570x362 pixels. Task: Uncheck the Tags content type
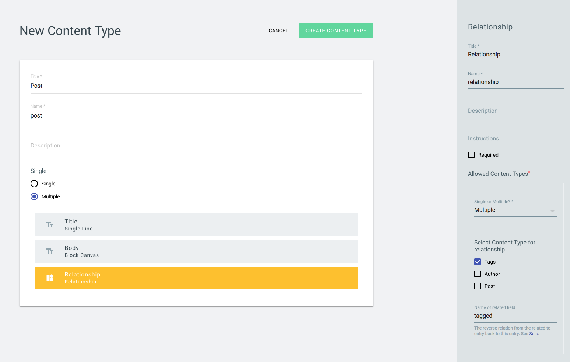point(478,262)
